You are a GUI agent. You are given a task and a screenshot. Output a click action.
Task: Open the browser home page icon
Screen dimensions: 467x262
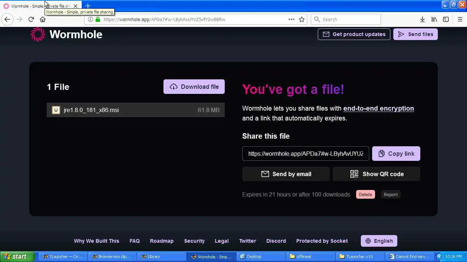(x=43, y=19)
